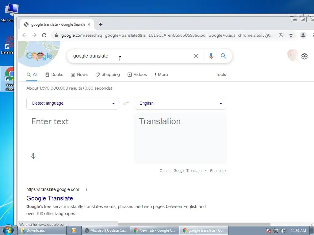Swap source and target languages
This screenshot has height=235, width=314.
[x=126, y=103]
